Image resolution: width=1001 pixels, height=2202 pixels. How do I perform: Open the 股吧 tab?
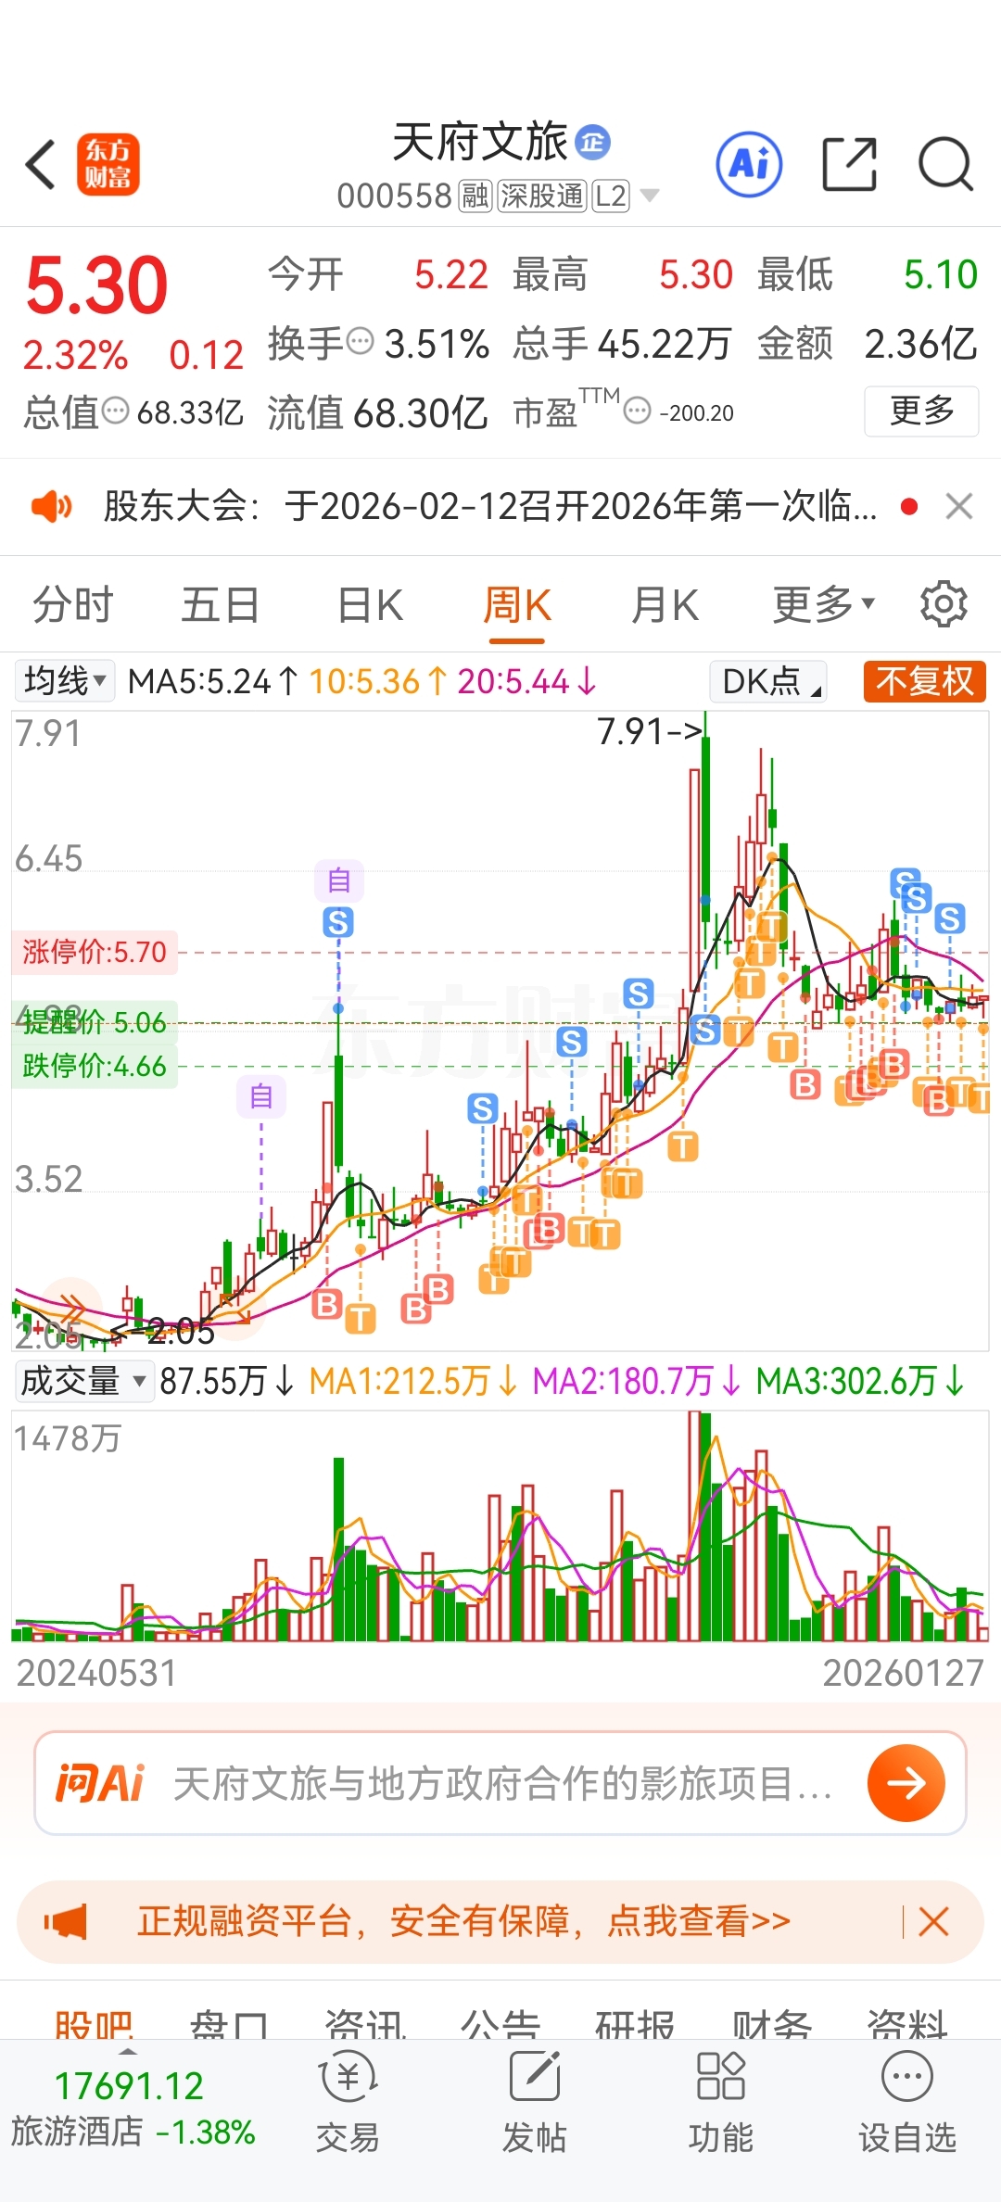(x=94, y=2024)
